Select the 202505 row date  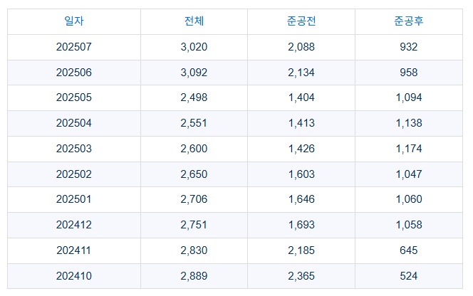74,97
